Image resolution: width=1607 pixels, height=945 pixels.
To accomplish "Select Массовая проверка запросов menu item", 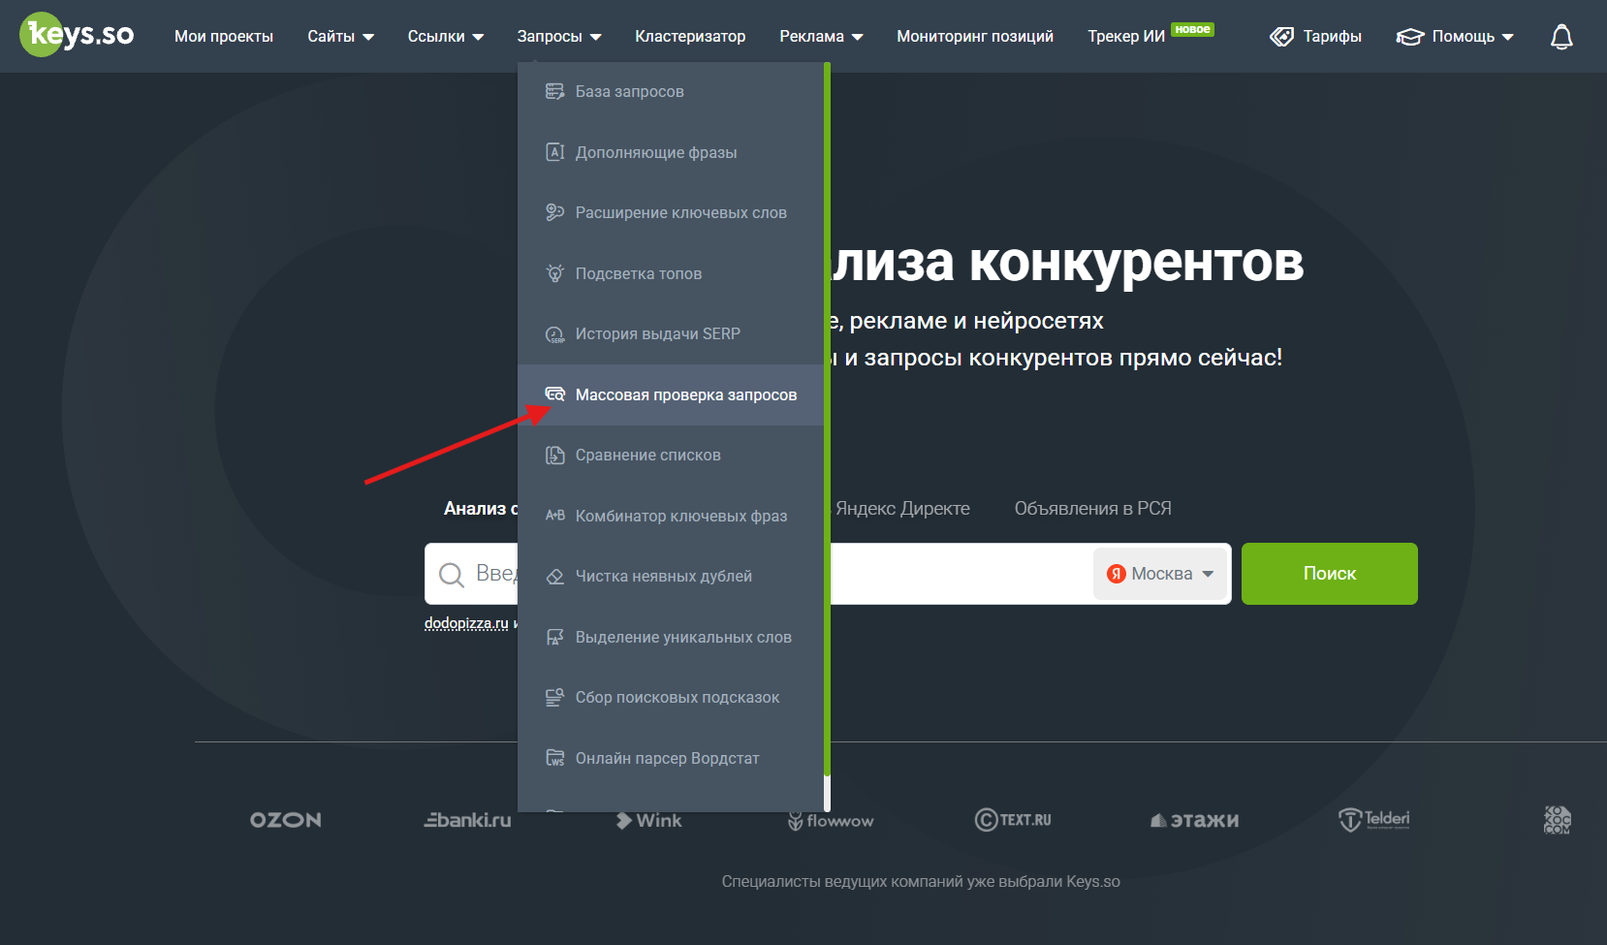I will pyautogui.click(x=671, y=394).
